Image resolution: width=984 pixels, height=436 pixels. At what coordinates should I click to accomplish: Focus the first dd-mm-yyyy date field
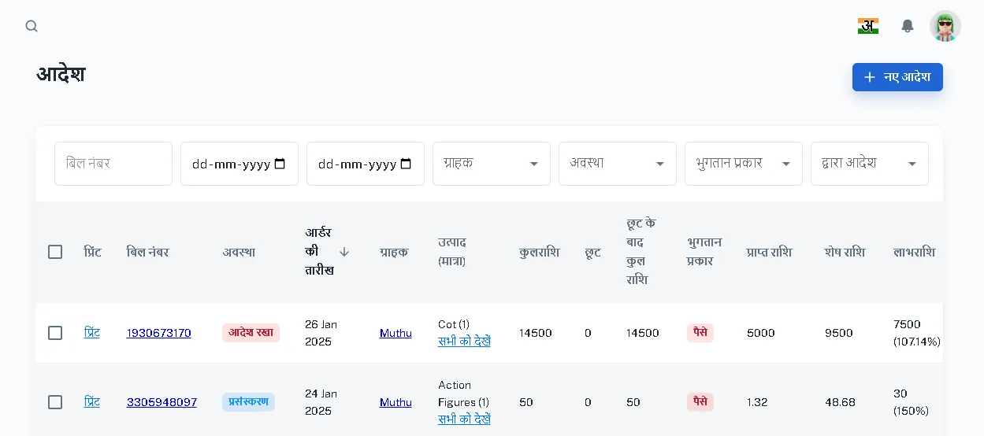click(240, 164)
